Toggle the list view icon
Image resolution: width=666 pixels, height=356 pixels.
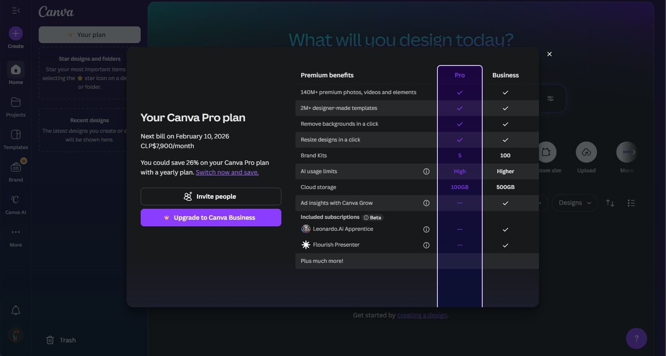coord(631,203)
